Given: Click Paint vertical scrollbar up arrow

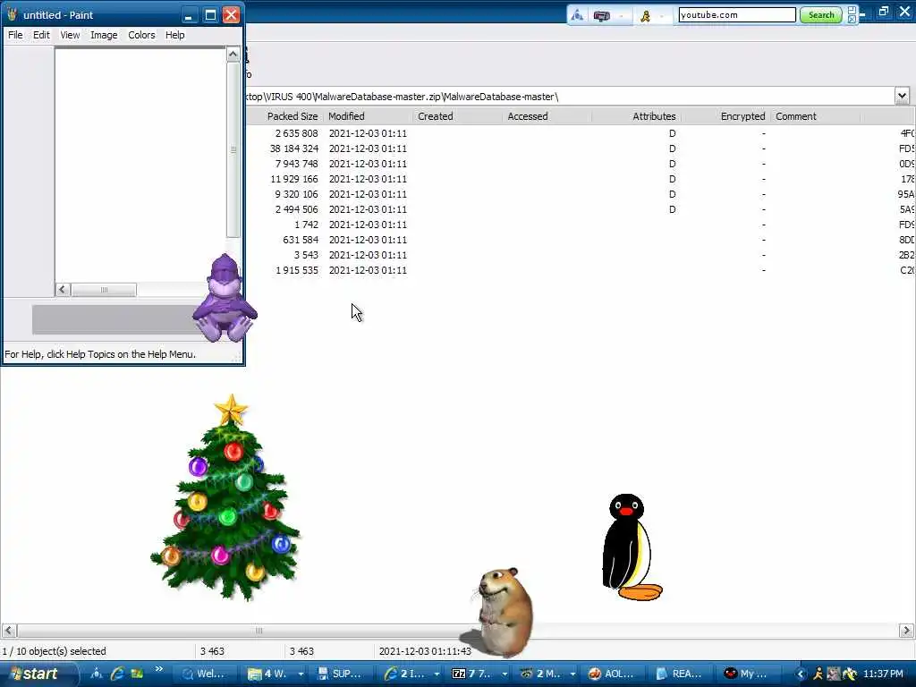Looking at the screenshot, I should 233,55.
